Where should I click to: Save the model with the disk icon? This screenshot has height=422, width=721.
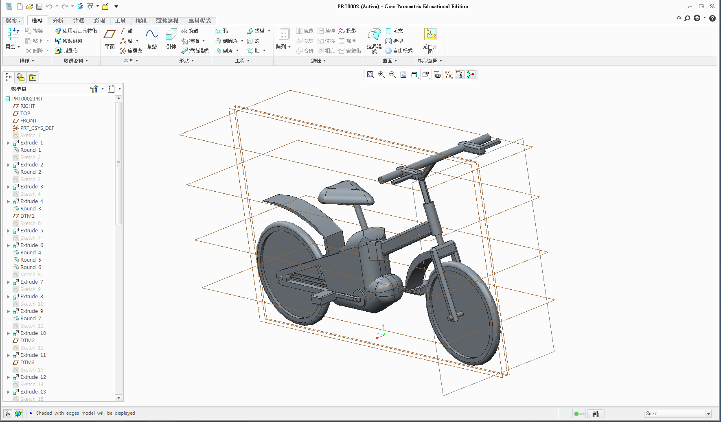click(x=39, y=7)
